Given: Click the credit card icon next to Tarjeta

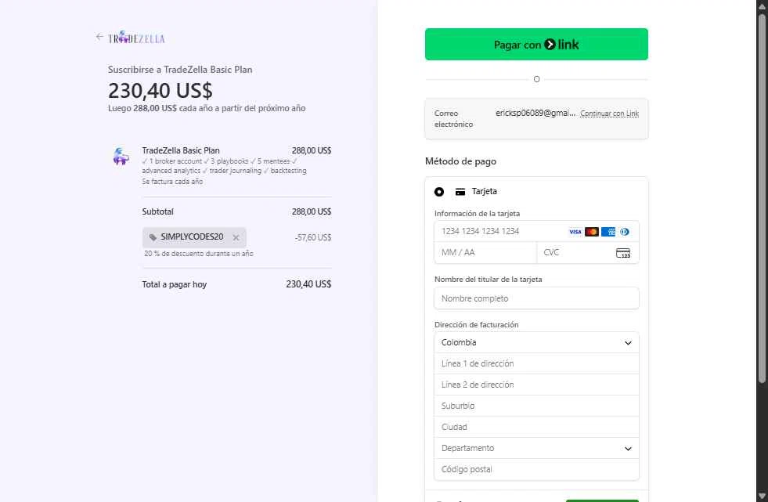Looking at the screenshot, I should pyautogui.click(x=460, y=192).
